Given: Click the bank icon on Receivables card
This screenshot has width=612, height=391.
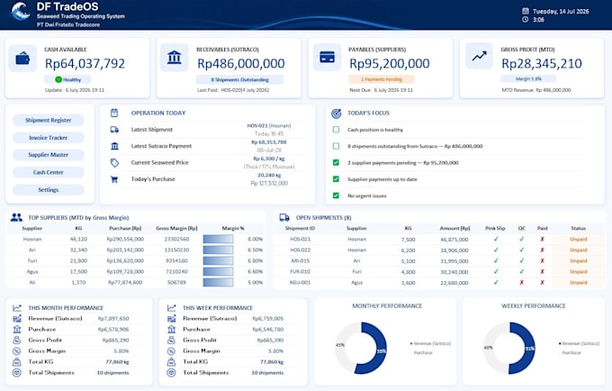Looking at the screenshot, I should [174, 58].
